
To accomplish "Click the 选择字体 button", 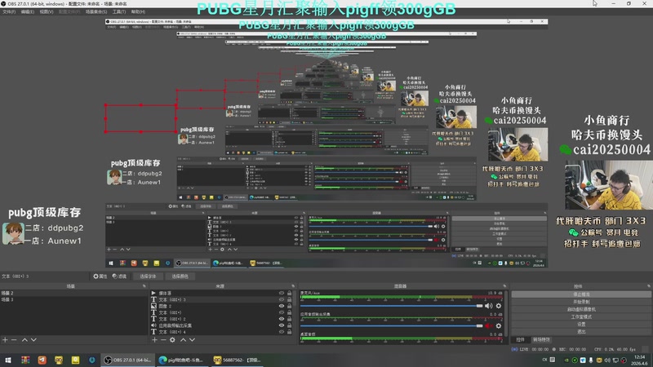I will pyautogui.click(x=148, y=276).
